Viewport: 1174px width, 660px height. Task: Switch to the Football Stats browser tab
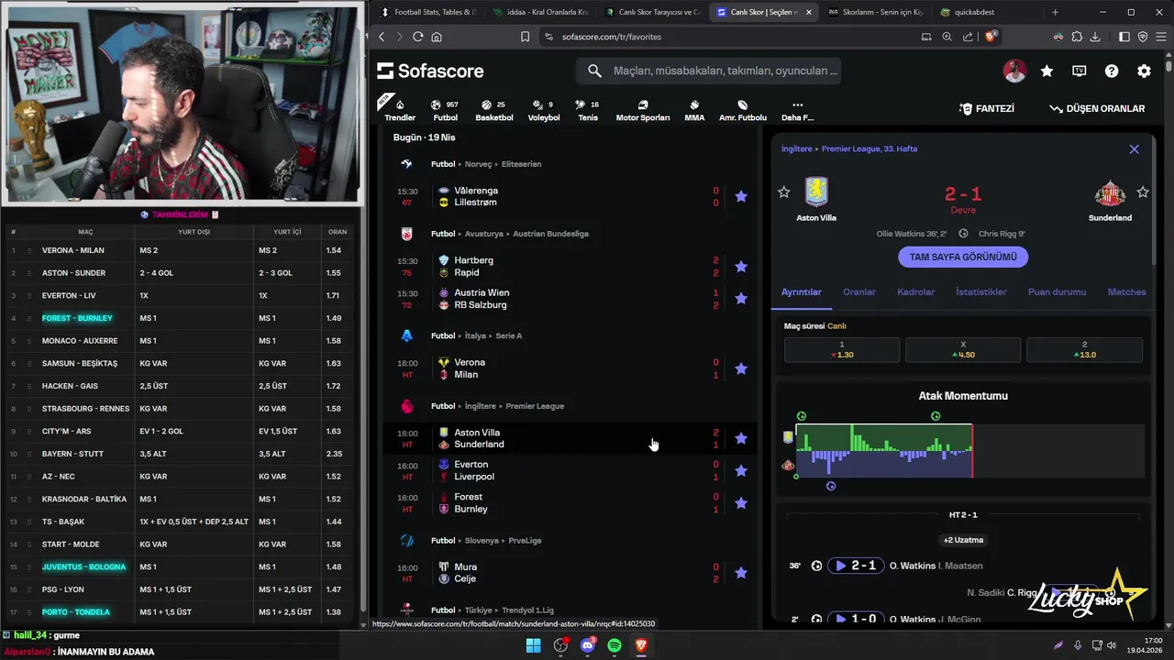coord(427,12)
